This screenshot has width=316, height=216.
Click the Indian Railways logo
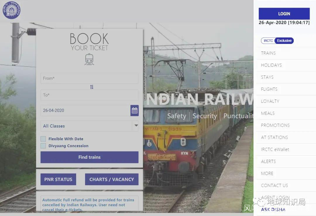(11, 10)
